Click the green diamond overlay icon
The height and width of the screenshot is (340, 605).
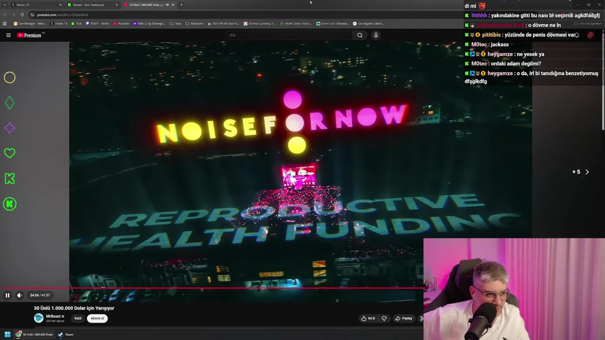coord(9,102)
